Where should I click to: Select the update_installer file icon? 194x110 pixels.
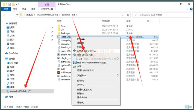(x=59, y=76)
